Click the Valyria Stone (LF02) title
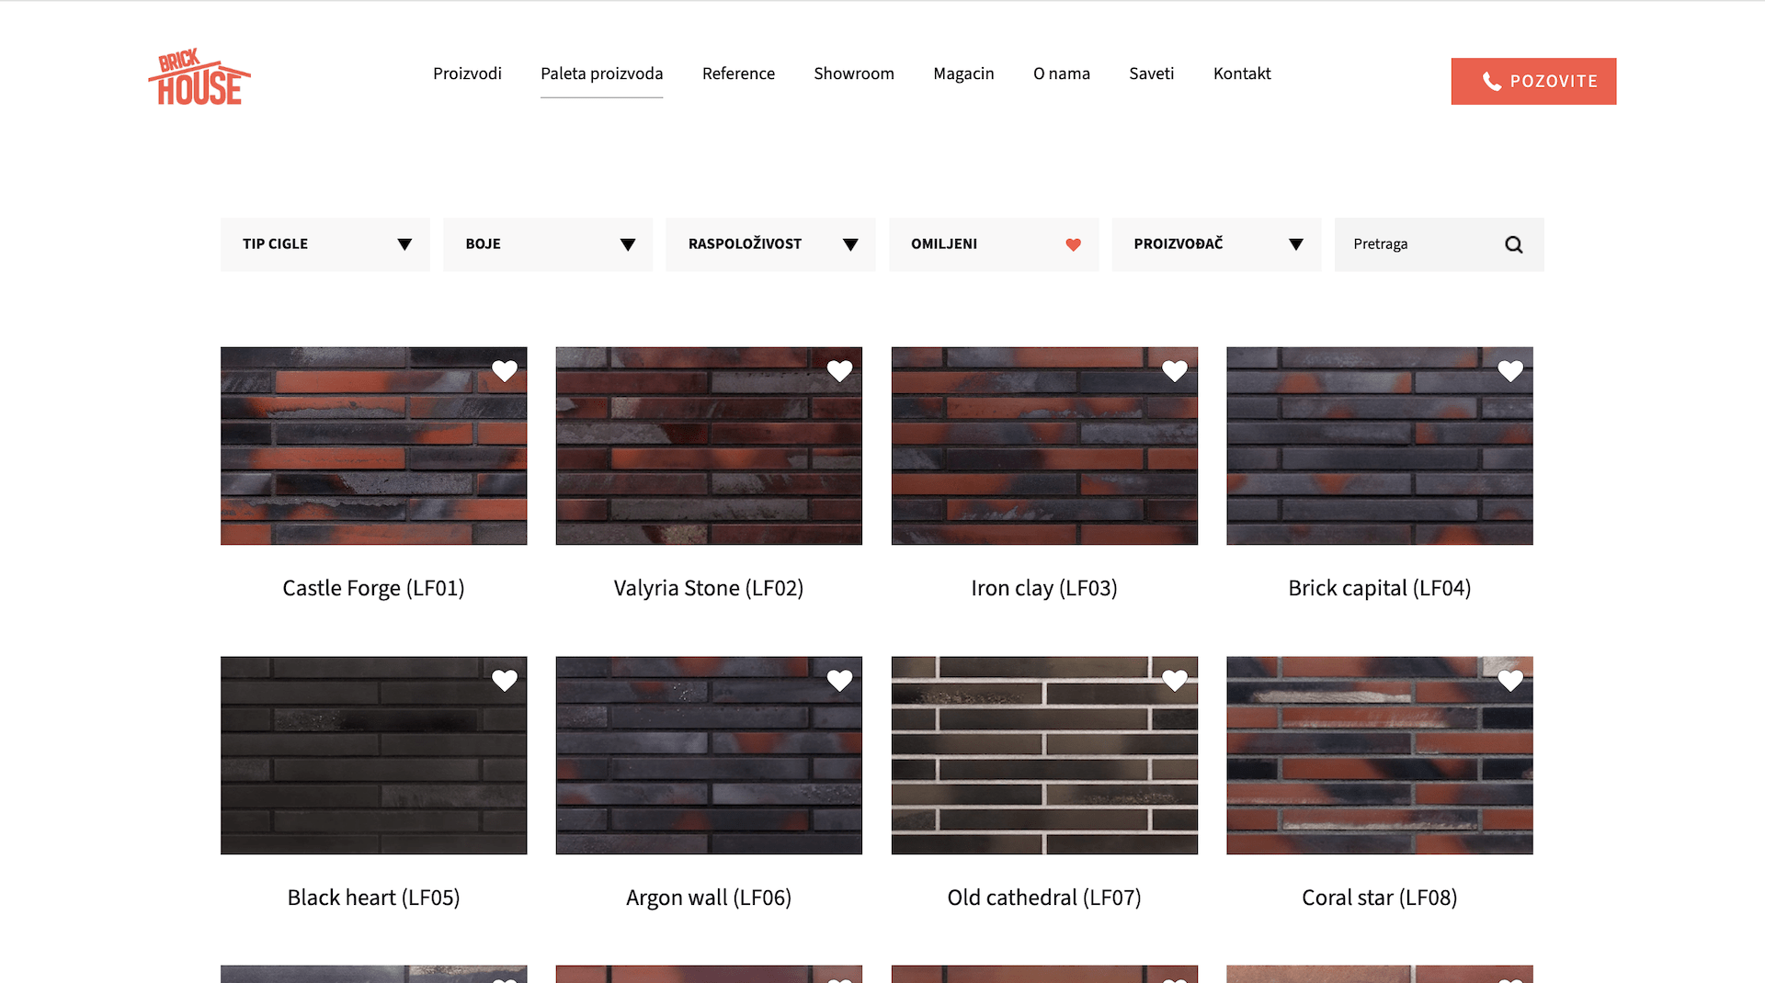The image size is (1765, 983). point(709,588)
